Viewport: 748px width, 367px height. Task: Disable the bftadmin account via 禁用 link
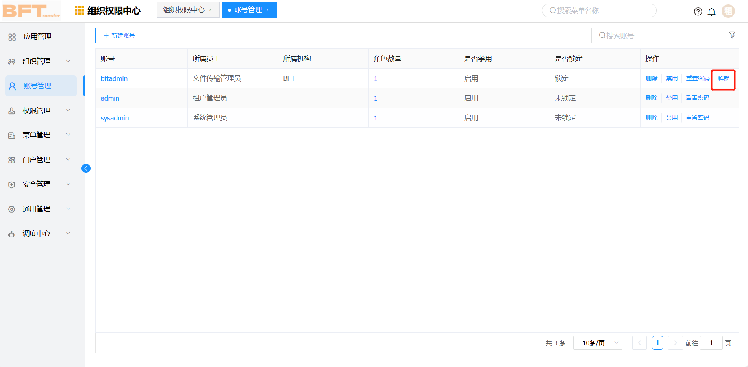671,78
